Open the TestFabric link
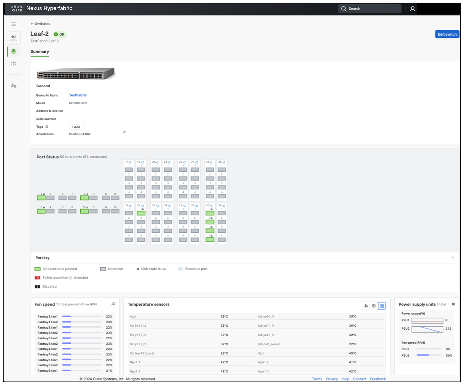This screenshot has width=465, height=385. pyautogui.click(x=78, y=95)
